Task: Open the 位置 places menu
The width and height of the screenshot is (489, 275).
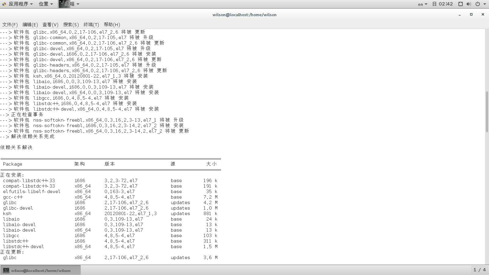Action: tap(46, 4)
